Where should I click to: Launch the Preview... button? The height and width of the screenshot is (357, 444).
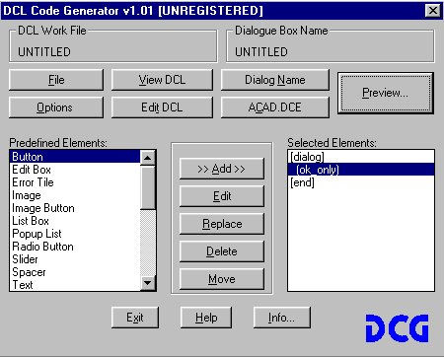click(386, 94)
